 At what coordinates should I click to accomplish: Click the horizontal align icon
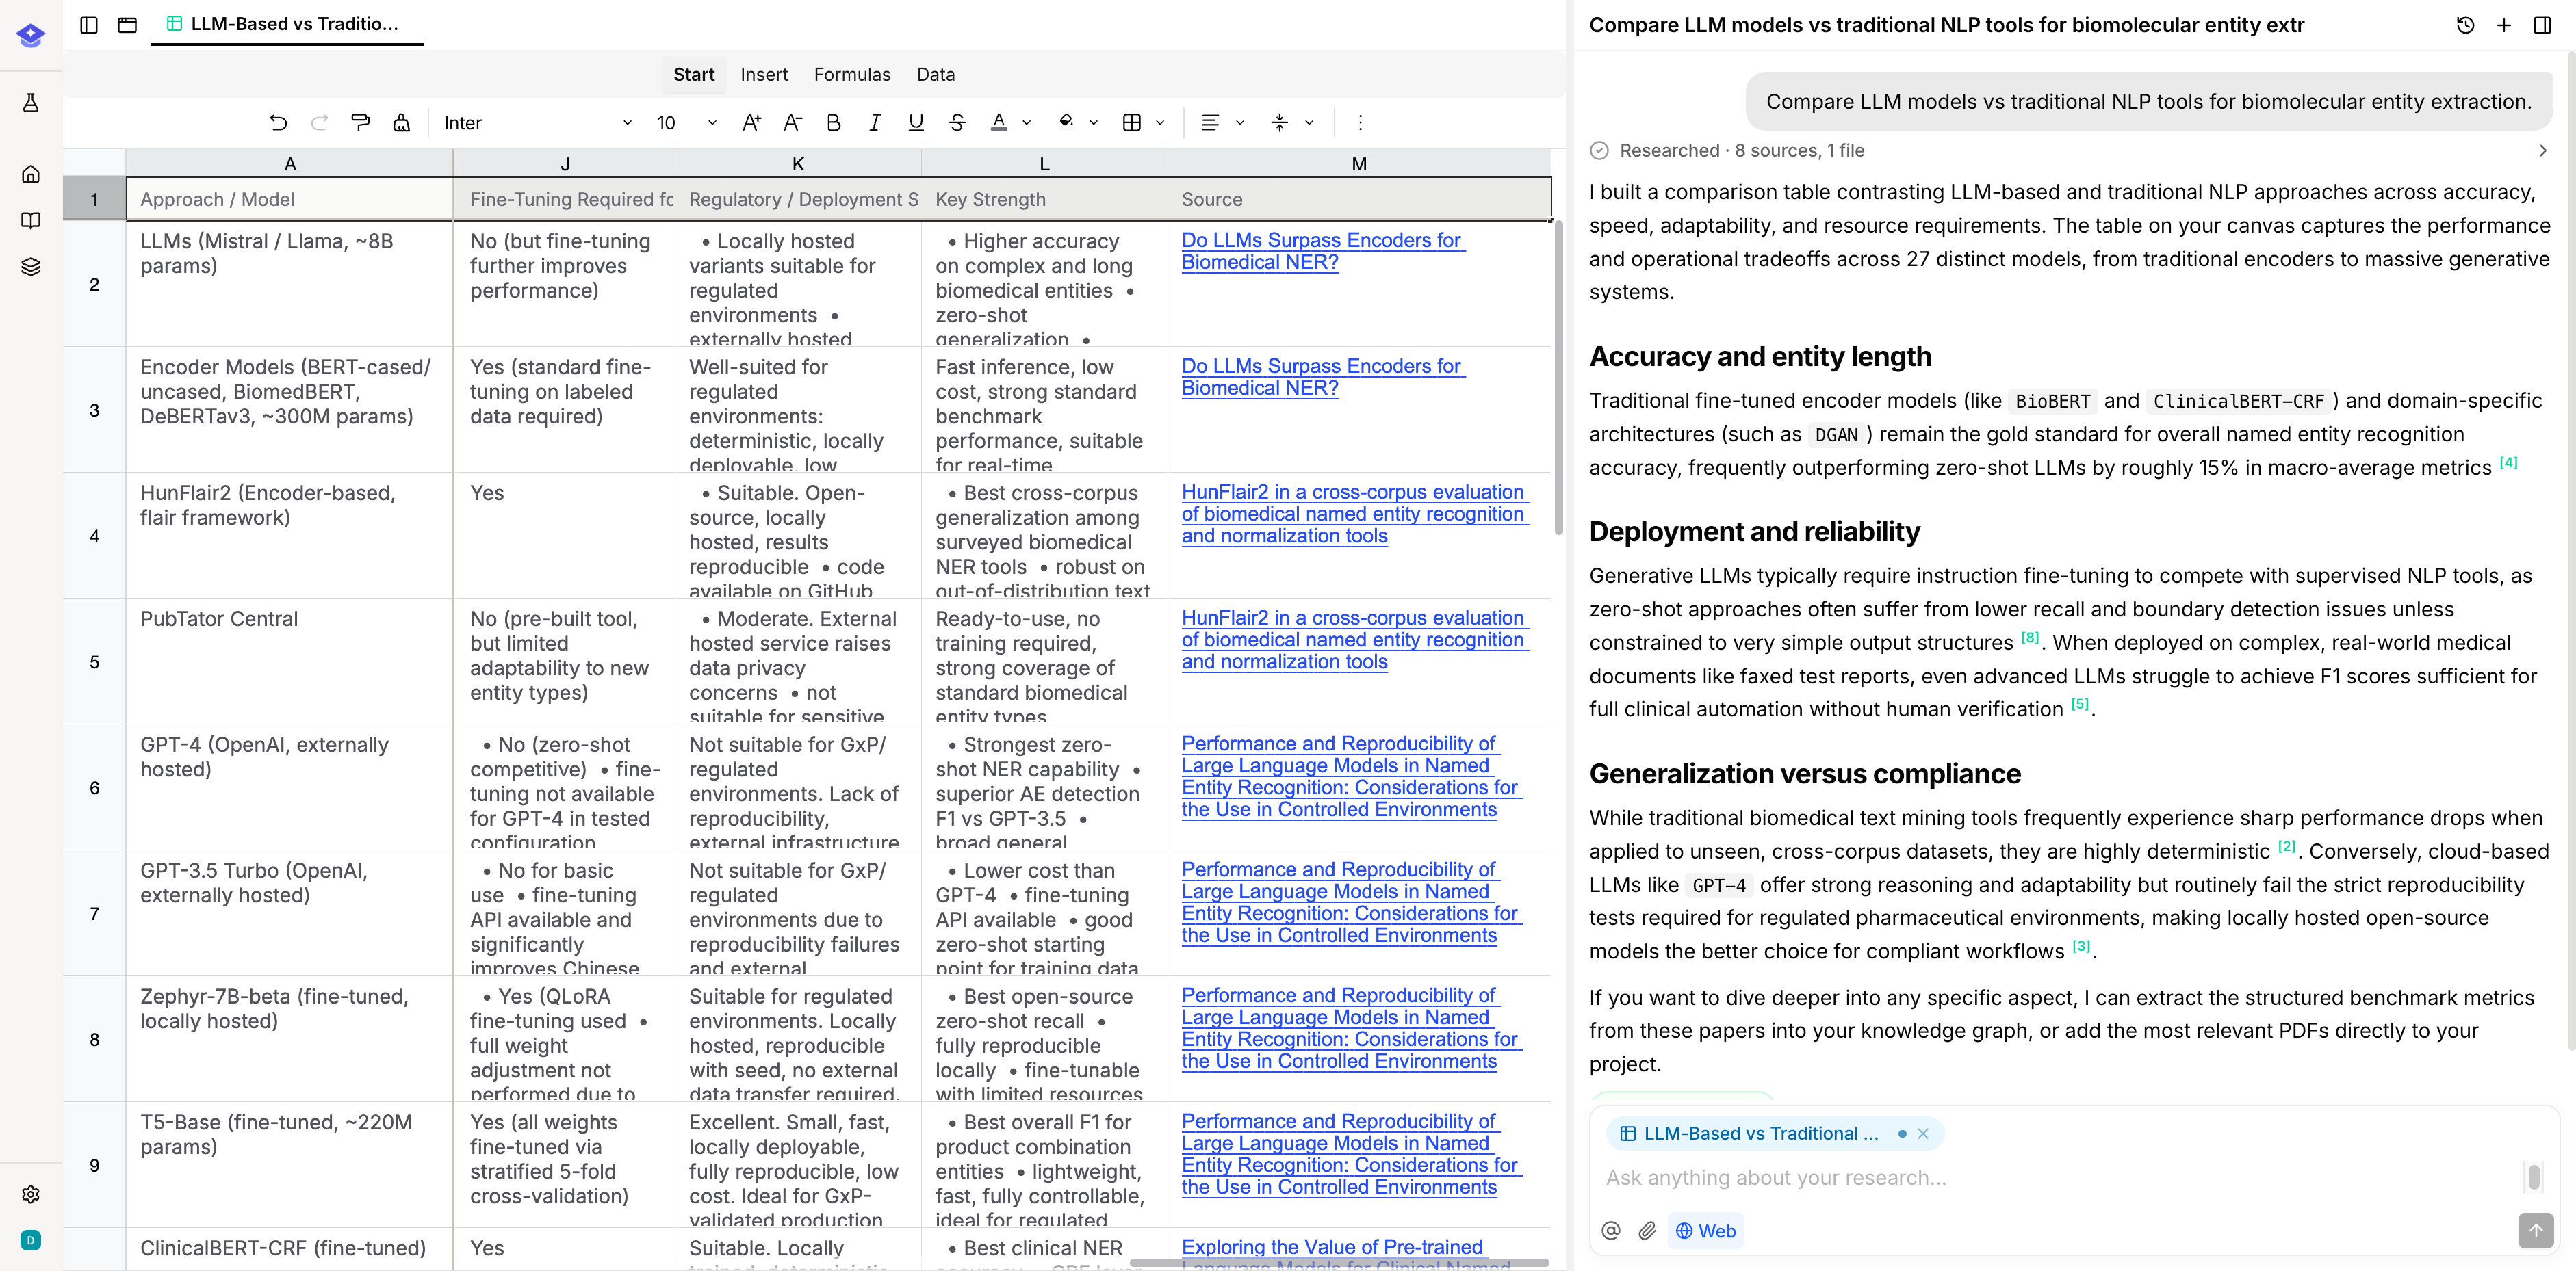(x=1210, y=123)
